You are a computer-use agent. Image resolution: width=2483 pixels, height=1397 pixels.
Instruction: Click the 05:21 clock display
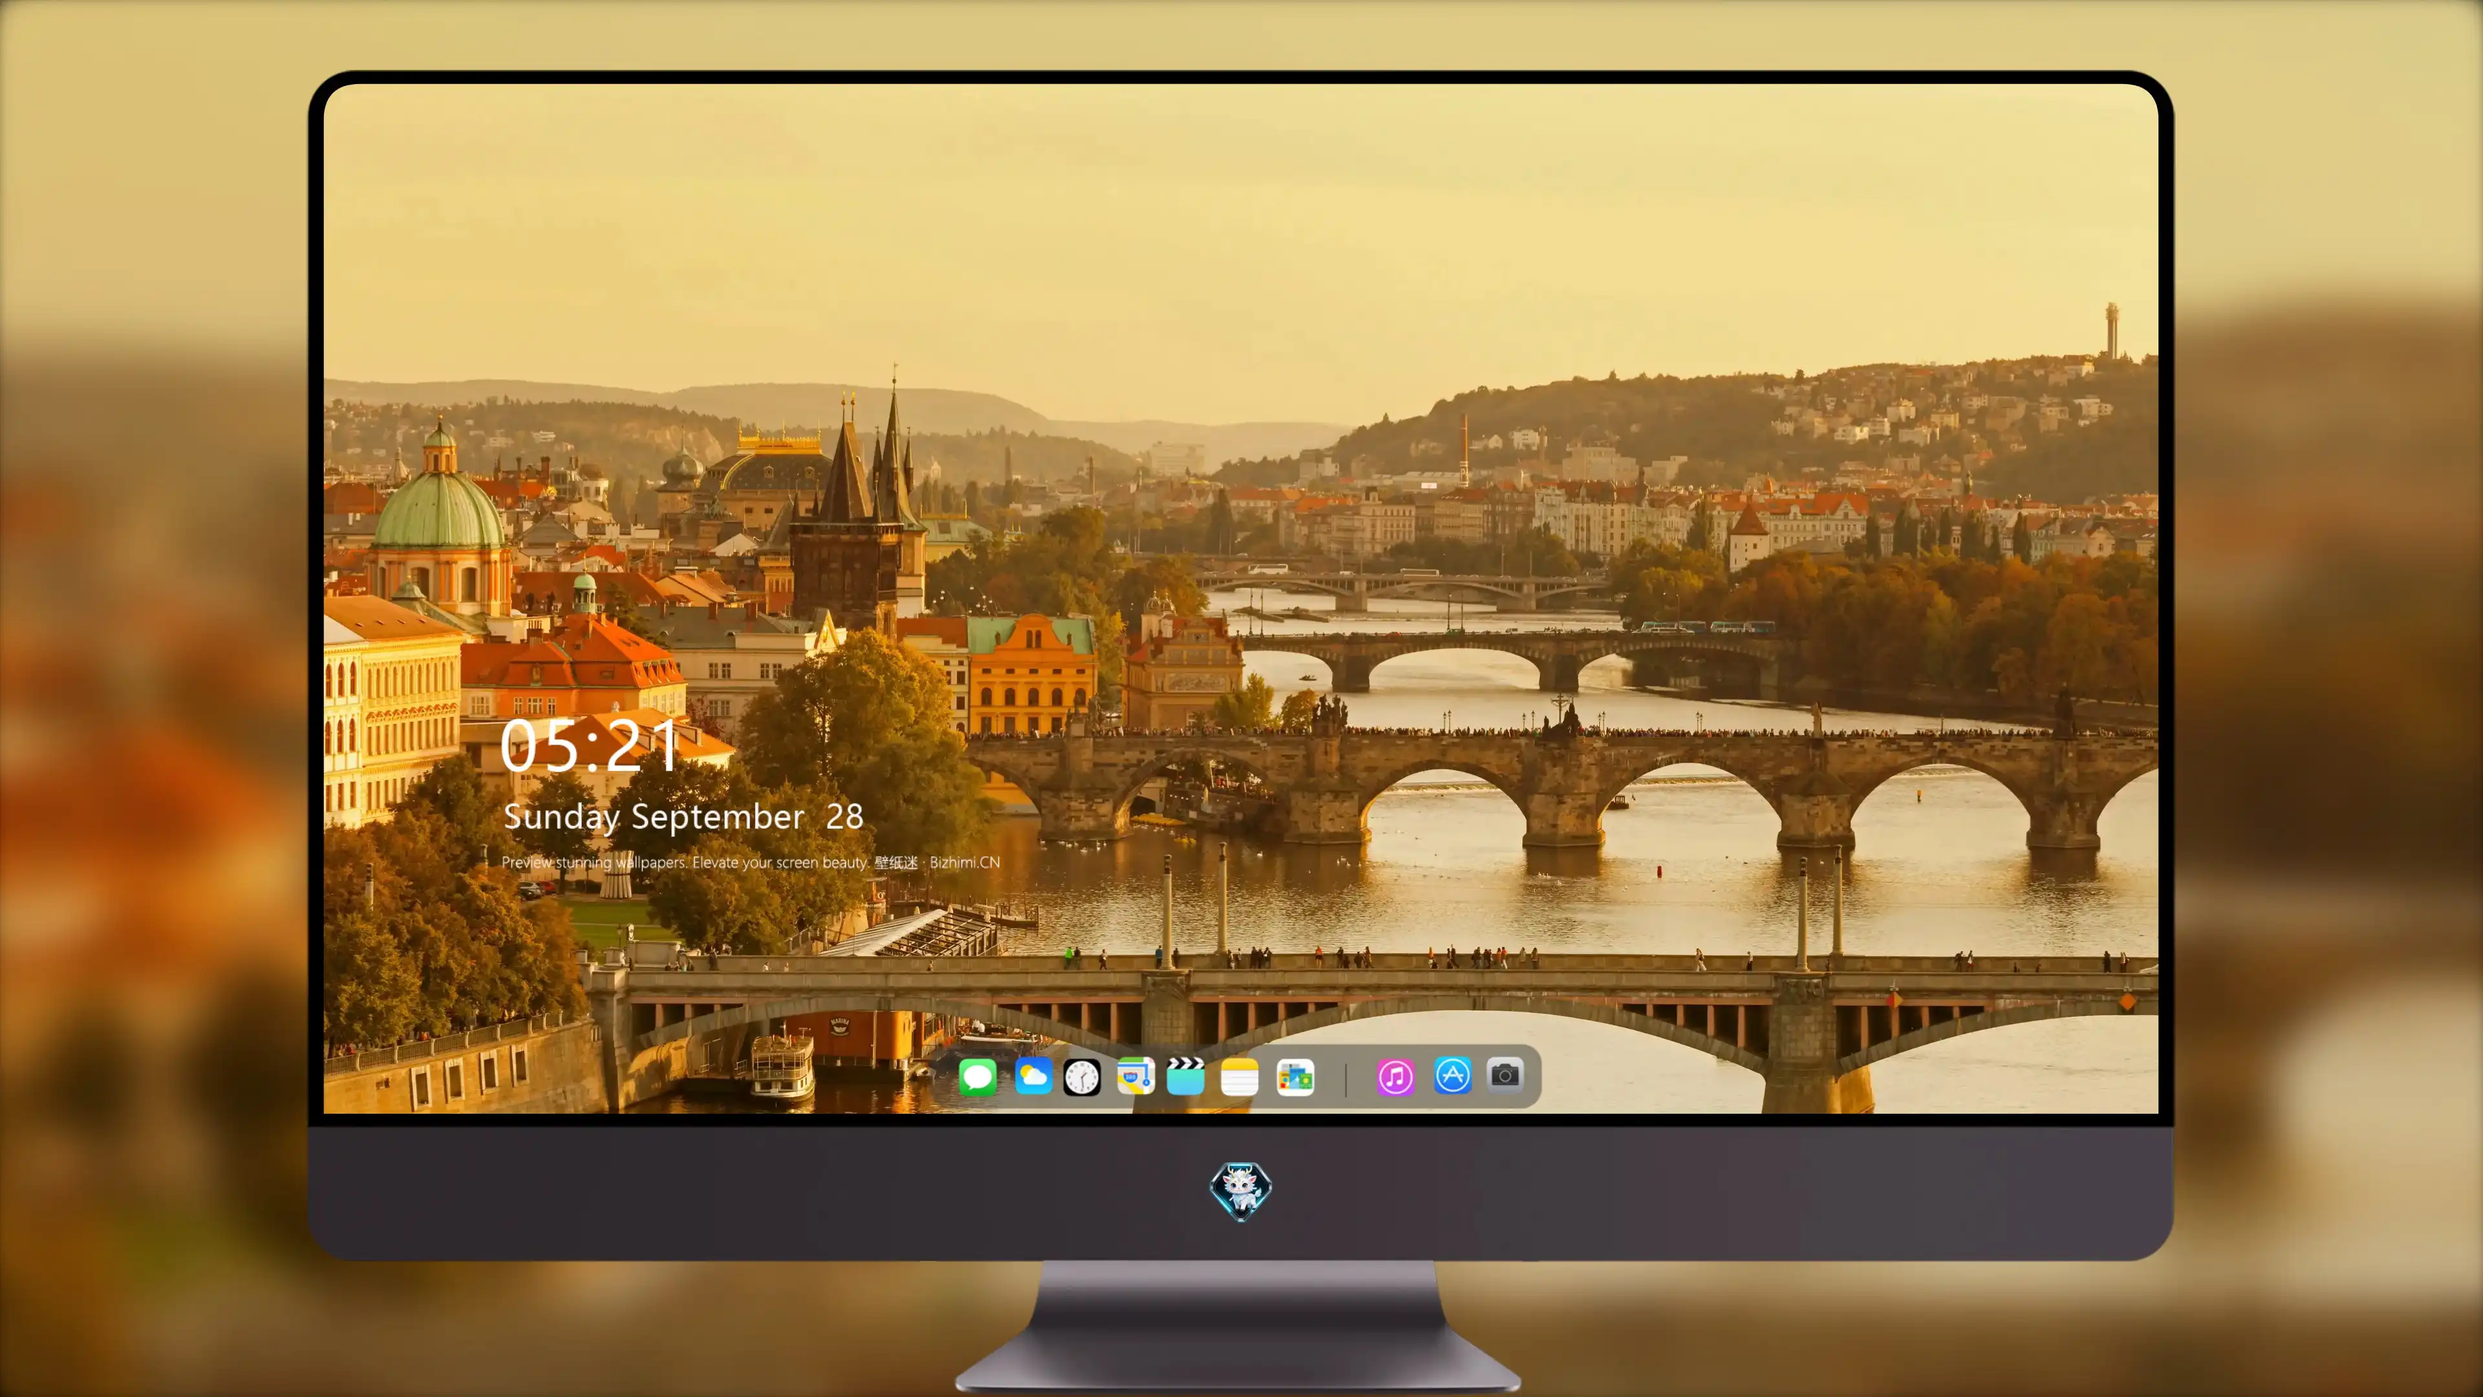589,745
